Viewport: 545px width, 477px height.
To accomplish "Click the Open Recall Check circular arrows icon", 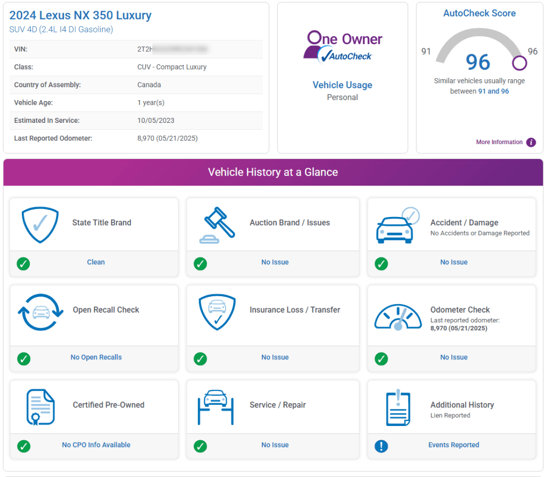I will 40,312.
